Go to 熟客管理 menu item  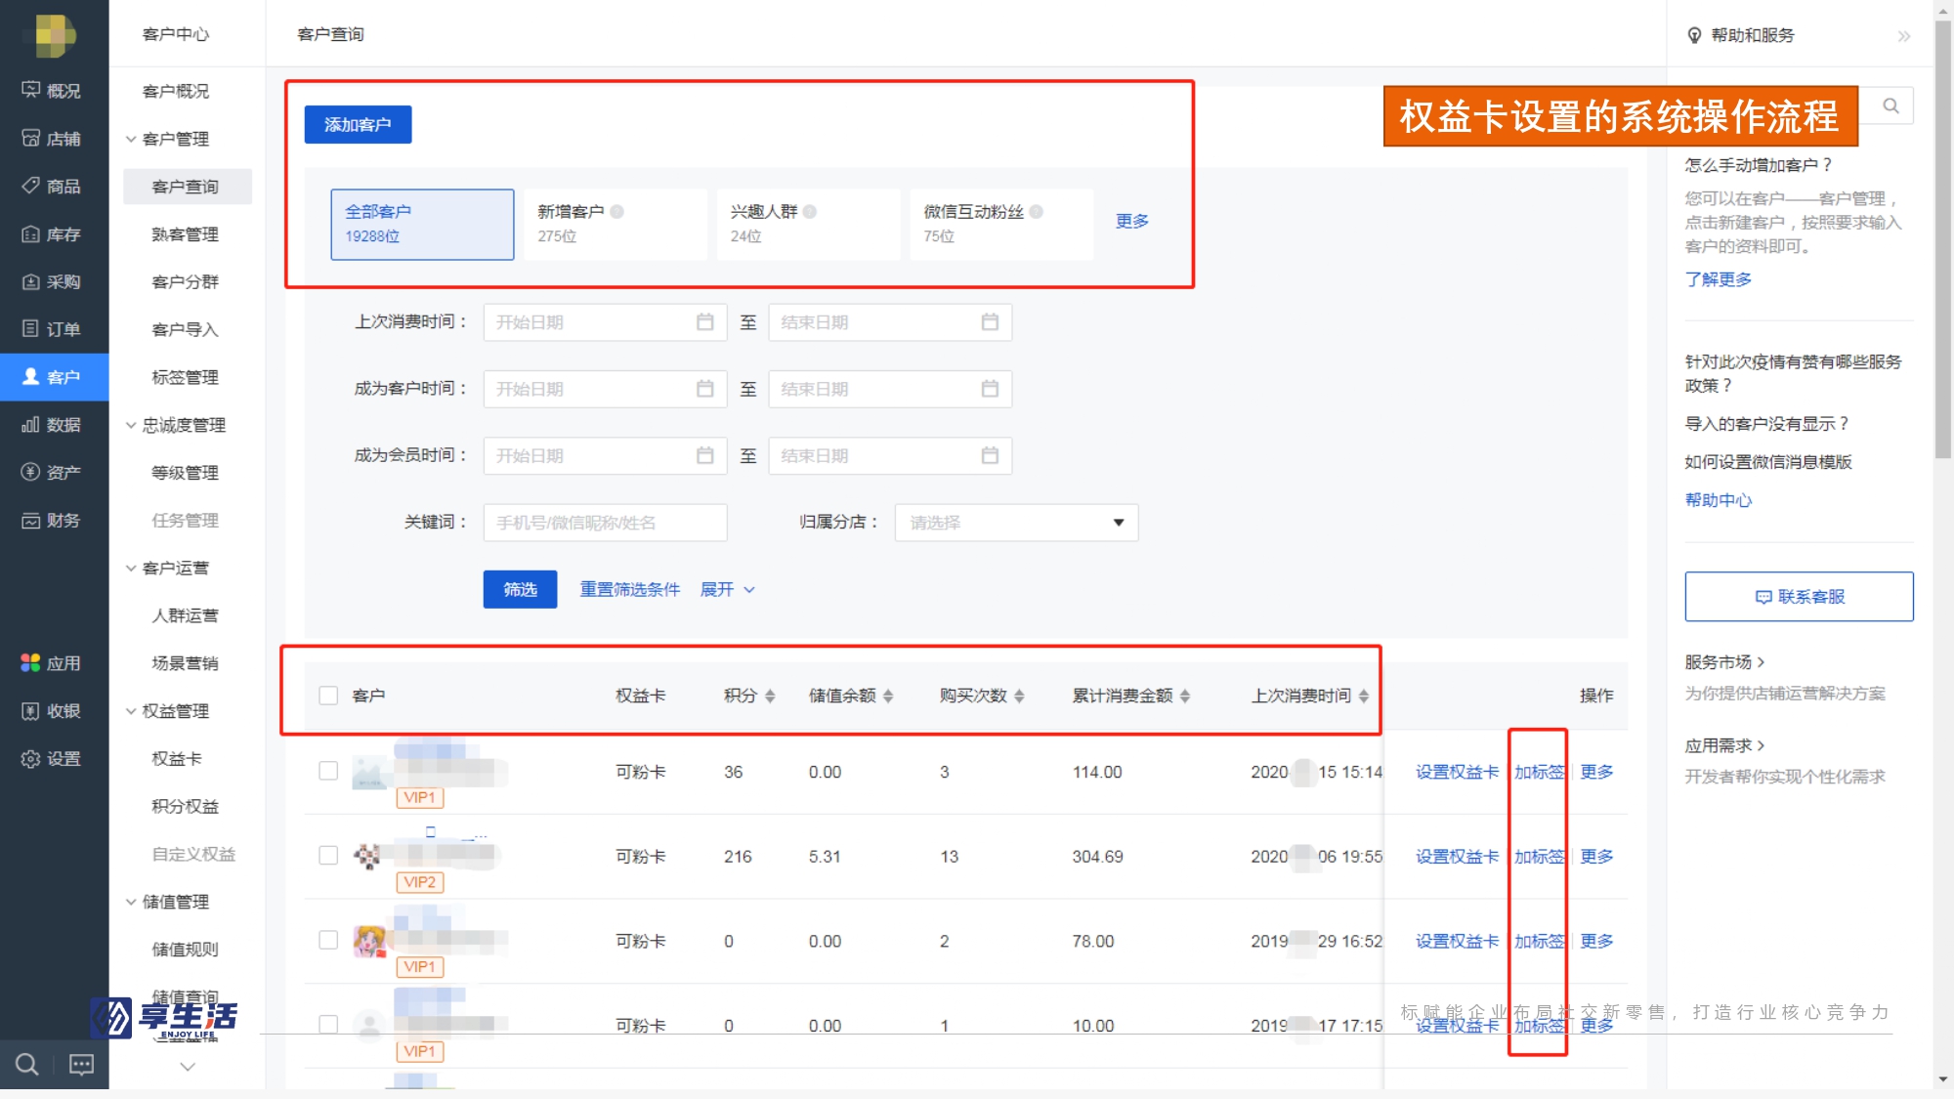(x=186, y=234)
